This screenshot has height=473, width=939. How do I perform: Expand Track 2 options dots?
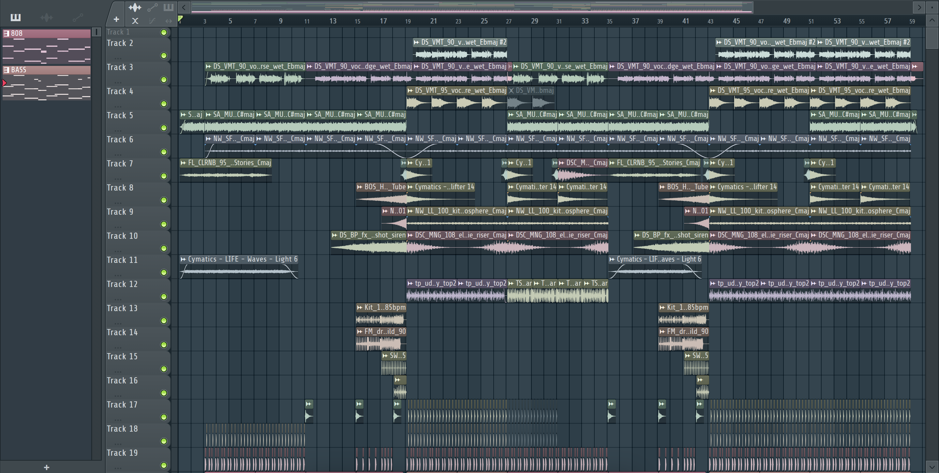coord(118,58)
